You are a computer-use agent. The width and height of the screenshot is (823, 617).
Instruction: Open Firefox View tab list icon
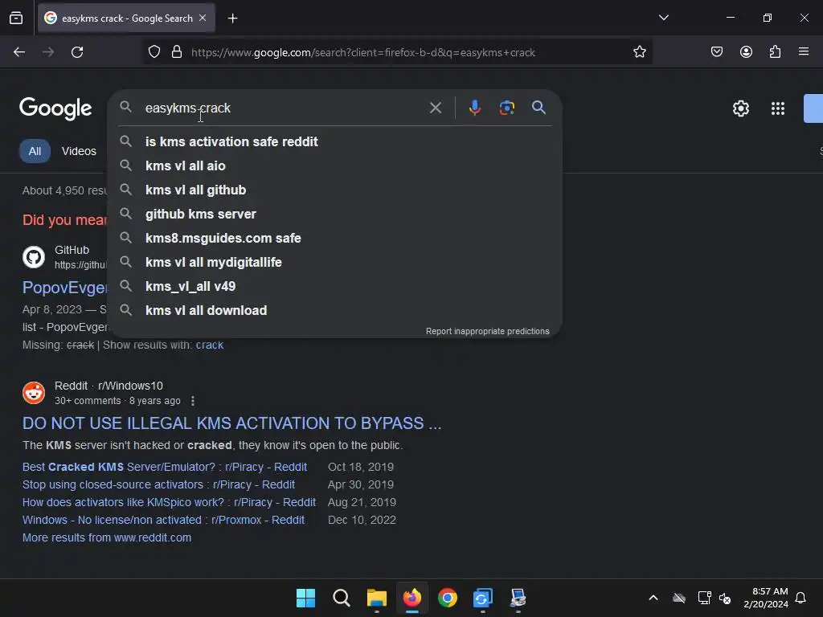[16, 18]
